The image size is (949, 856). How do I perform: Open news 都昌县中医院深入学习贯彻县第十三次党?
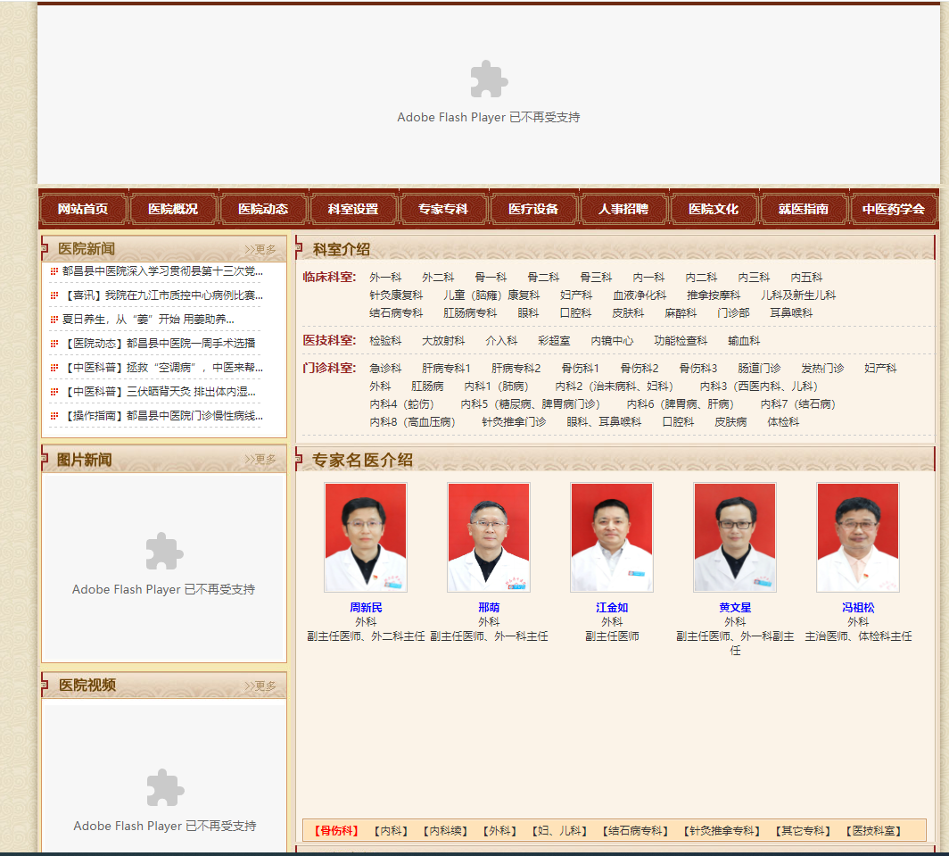163,270
